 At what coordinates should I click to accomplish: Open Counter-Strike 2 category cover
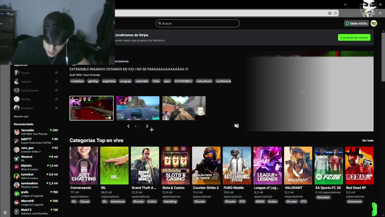[x=206, y=165]
